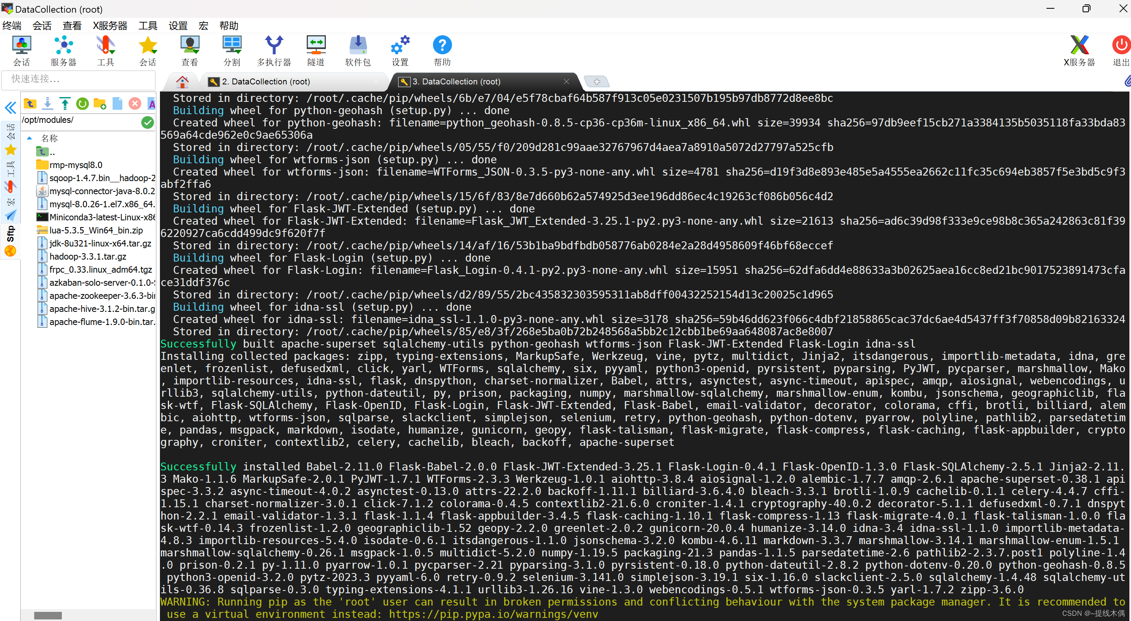Click the 隧道 (Tunneling) toolbar icon
Screen dimensions: 1131x621
point(316,51)
